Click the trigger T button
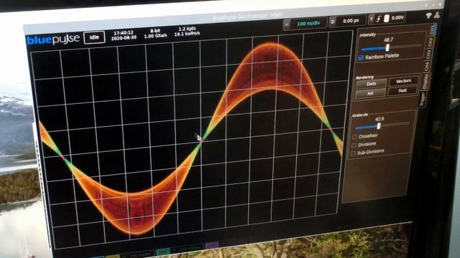This screenshot has height=258, width=460. pos(372,19)
